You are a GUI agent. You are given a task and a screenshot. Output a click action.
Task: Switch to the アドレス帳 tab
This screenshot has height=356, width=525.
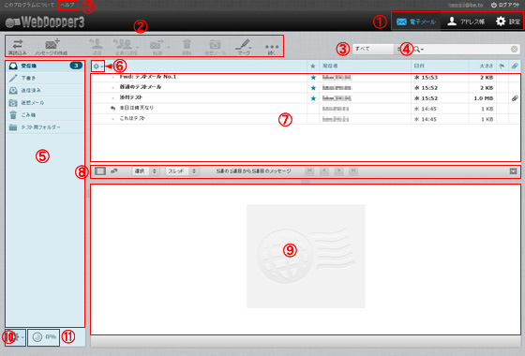pos(466,22)
